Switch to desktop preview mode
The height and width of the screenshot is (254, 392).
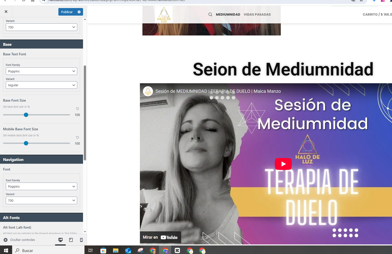pos(60,240)
